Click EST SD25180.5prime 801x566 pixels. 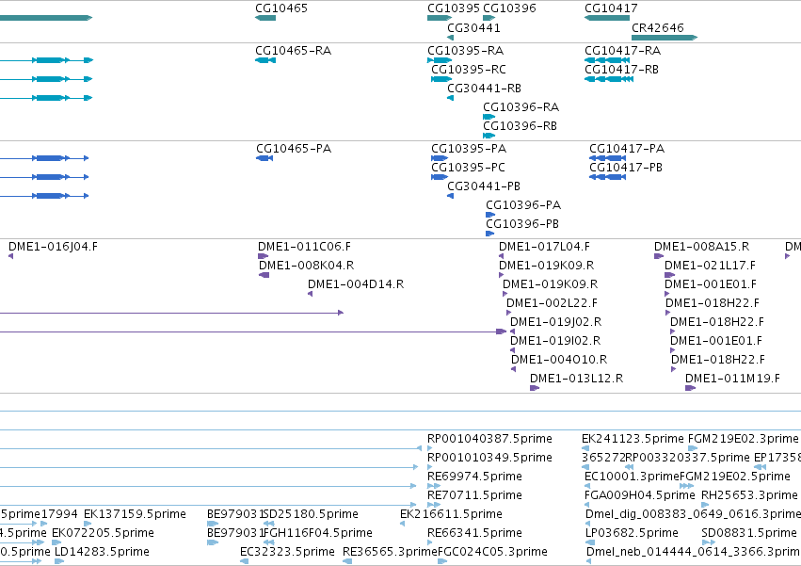[311, 514]
